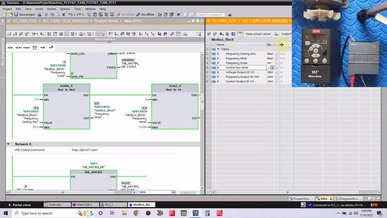The width and height of the screenshot is (387, 218).
Task: Open data type dropdown for Control Run Write
Action: [x=272, y=67]
